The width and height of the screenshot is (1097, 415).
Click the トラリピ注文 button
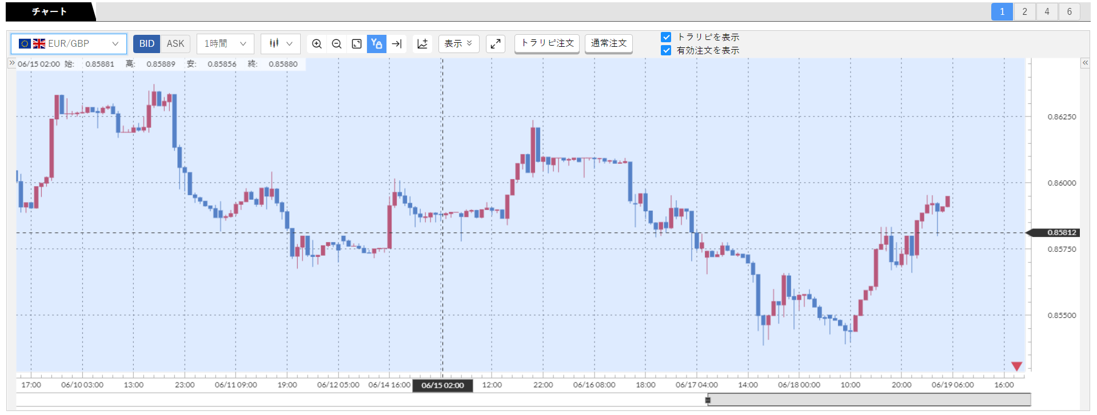547,43
